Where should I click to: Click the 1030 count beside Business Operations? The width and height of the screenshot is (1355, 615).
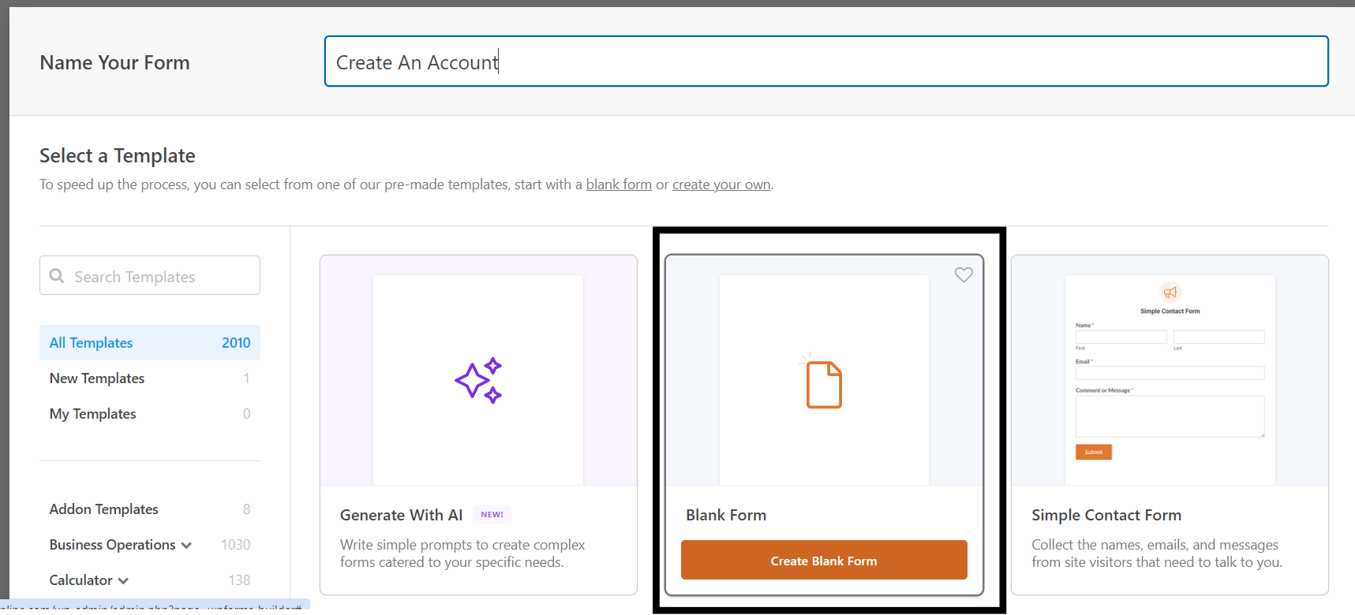pyautogui.click(x=235, y=545)
